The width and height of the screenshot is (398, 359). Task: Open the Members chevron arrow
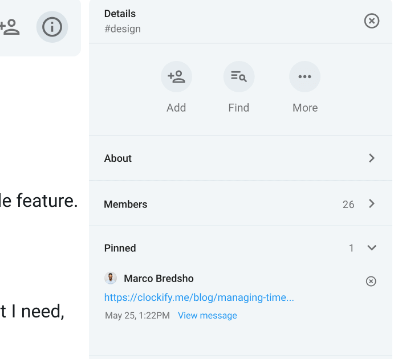click(x=372, y=204)
